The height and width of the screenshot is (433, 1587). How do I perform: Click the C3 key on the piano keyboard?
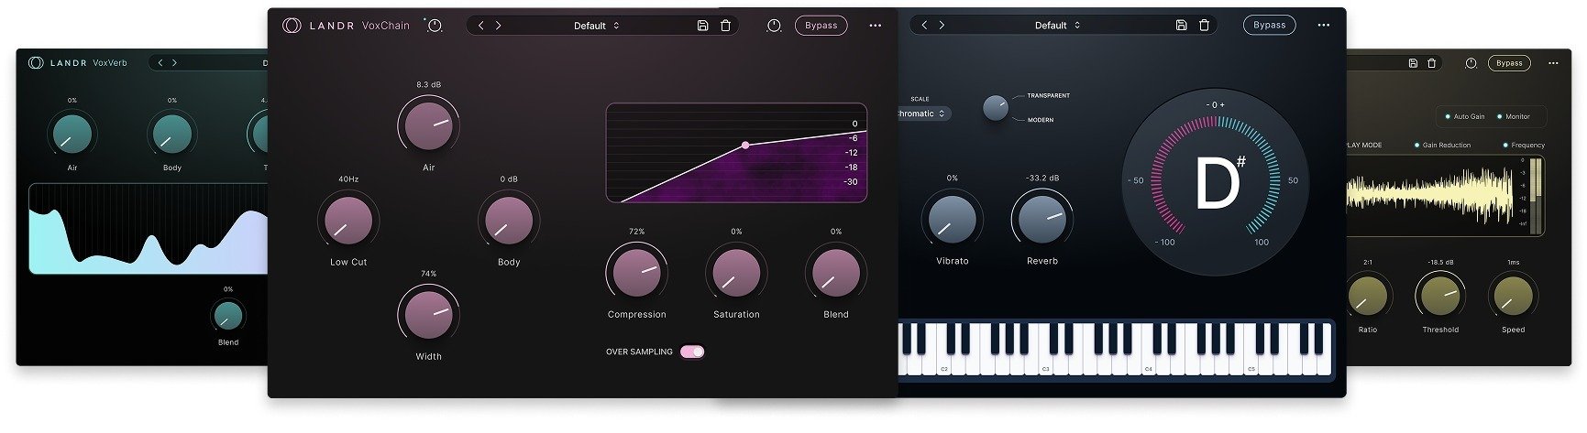click(x=1045, y=365)
